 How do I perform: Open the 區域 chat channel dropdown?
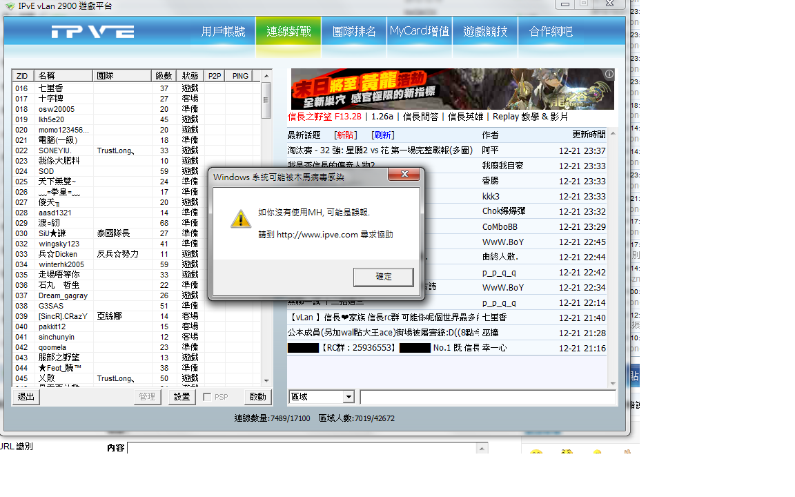(349, 397)
